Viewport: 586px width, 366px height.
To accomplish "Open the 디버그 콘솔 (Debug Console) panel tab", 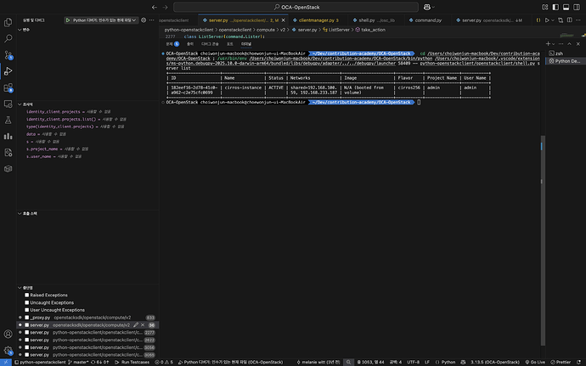I will (210, 44).
